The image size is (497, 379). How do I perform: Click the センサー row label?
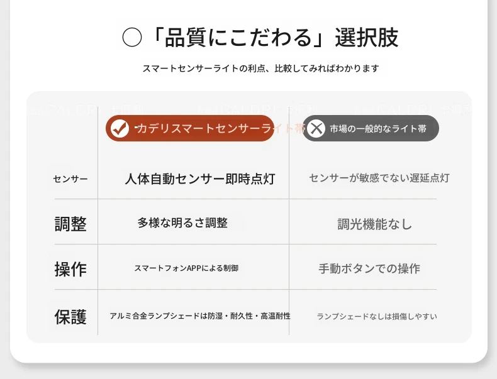pos(70,179)
